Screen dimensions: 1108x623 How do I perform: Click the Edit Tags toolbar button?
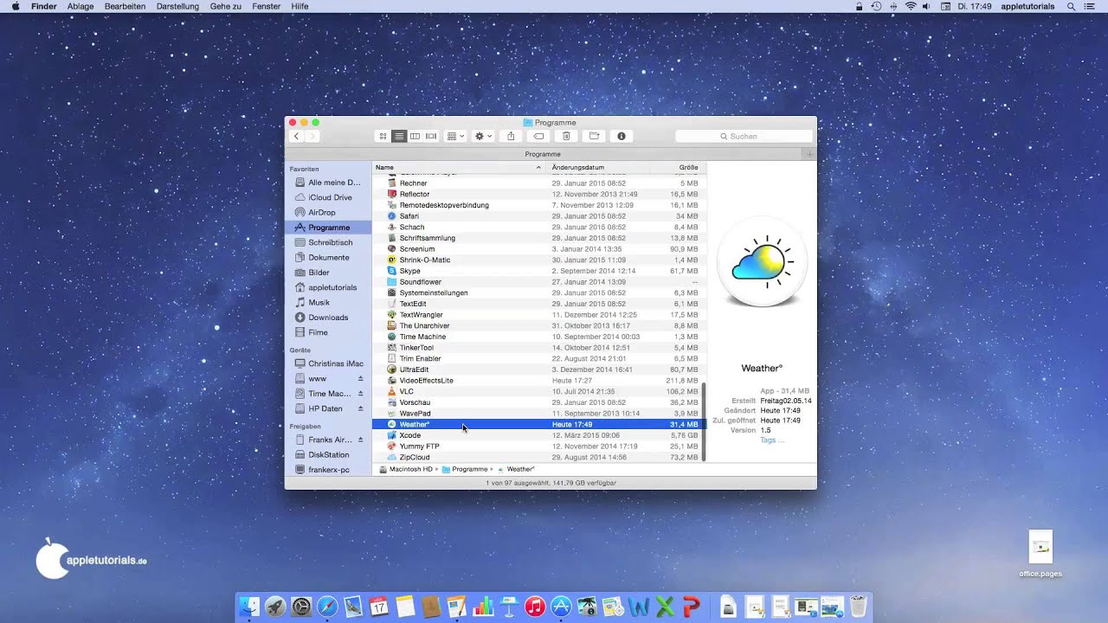click(x=538, y=136)
